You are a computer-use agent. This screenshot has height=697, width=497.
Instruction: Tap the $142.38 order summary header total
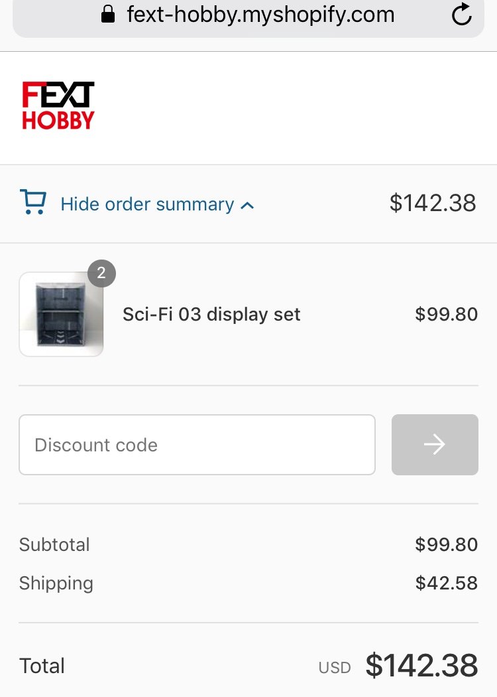tap(433, 203)
